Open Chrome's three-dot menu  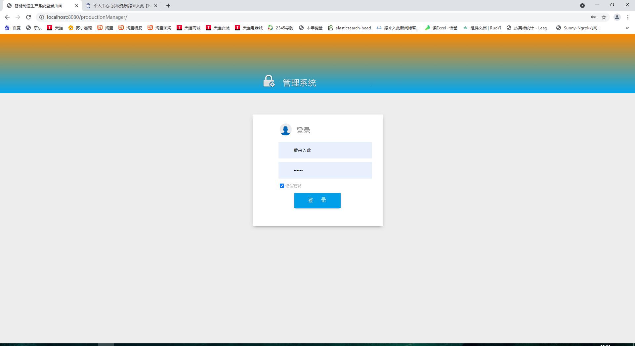coord(628,17)
